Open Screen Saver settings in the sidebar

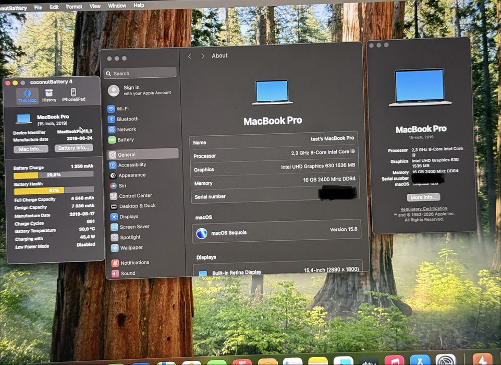tap(130, 227)
